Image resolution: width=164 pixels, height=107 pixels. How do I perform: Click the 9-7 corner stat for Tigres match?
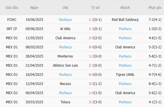pyautogui.click(x=151, y=75)
